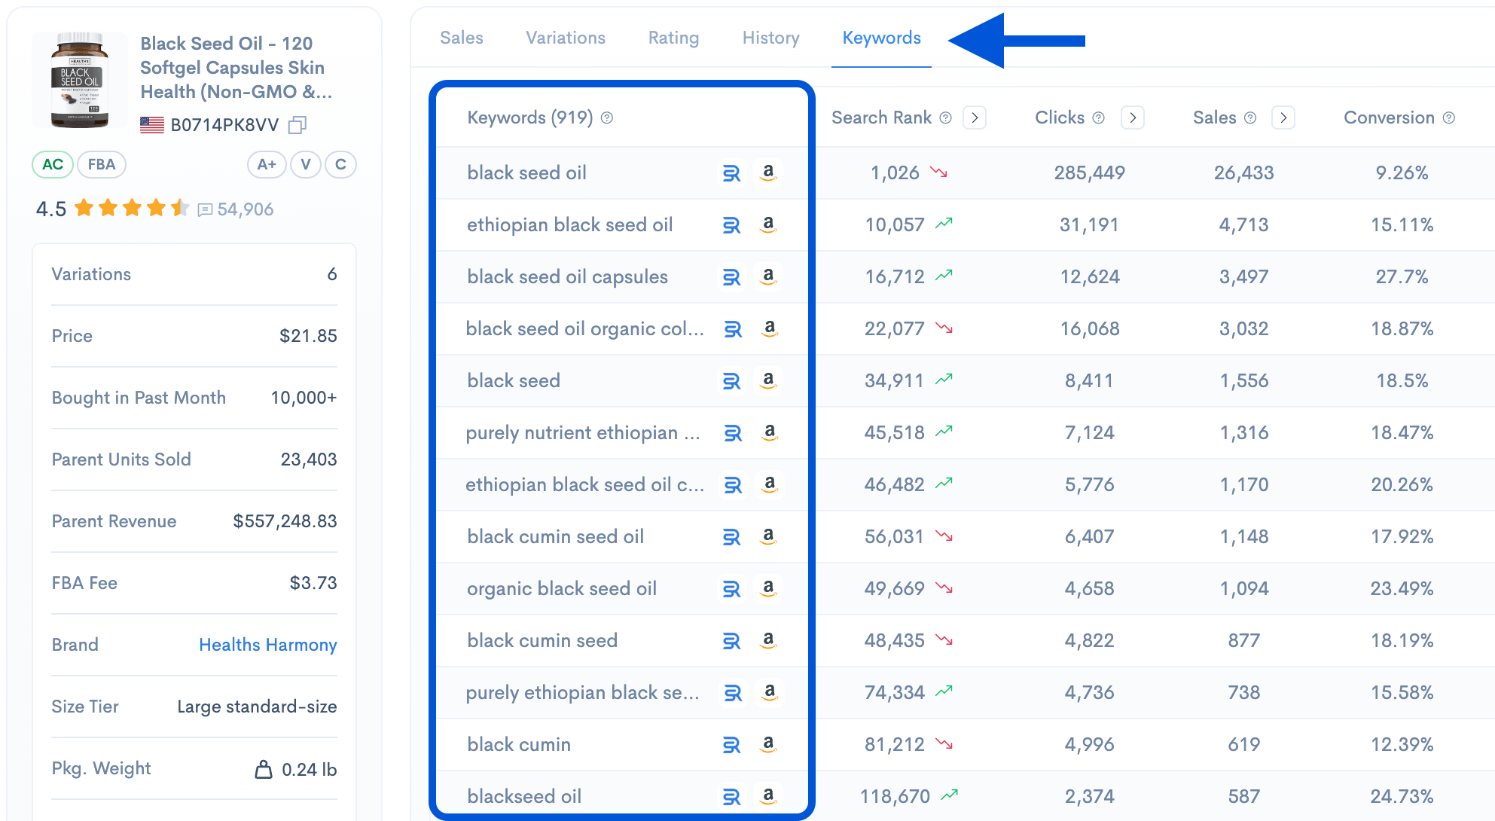Expand the Search Rank column arrow
Viewport: 1495px width, 821px height.
click(975, 118)
